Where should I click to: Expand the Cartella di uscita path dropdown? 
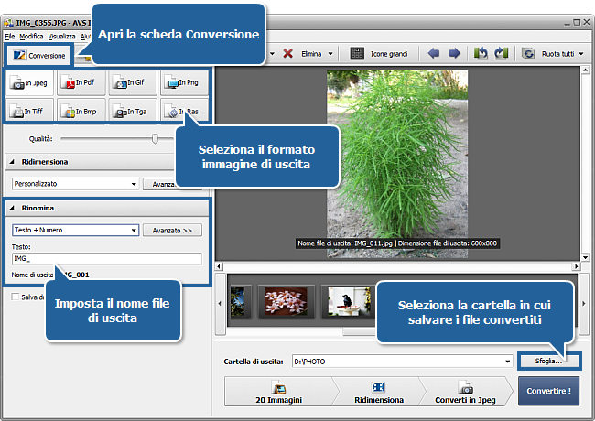point(506,362)
